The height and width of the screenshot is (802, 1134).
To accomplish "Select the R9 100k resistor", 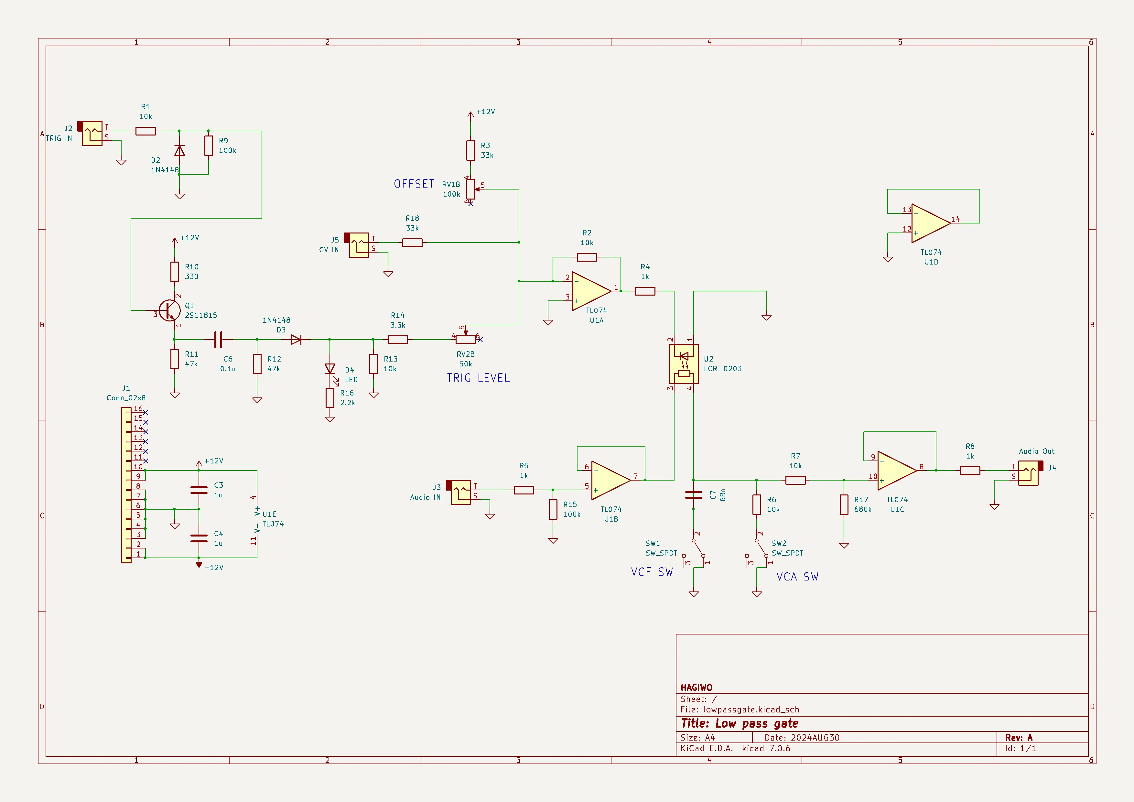I will (209, 146).
